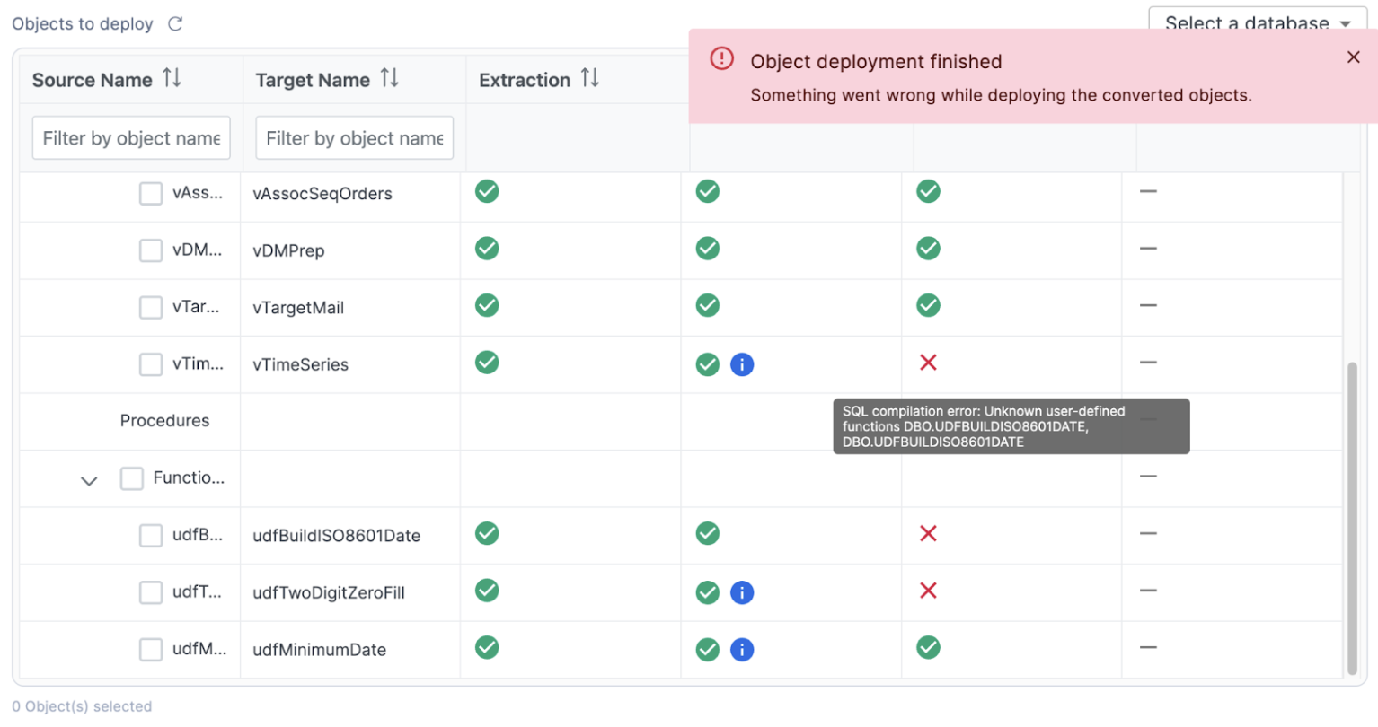Sort by Extraction column arrows

(x=589, y=79)
